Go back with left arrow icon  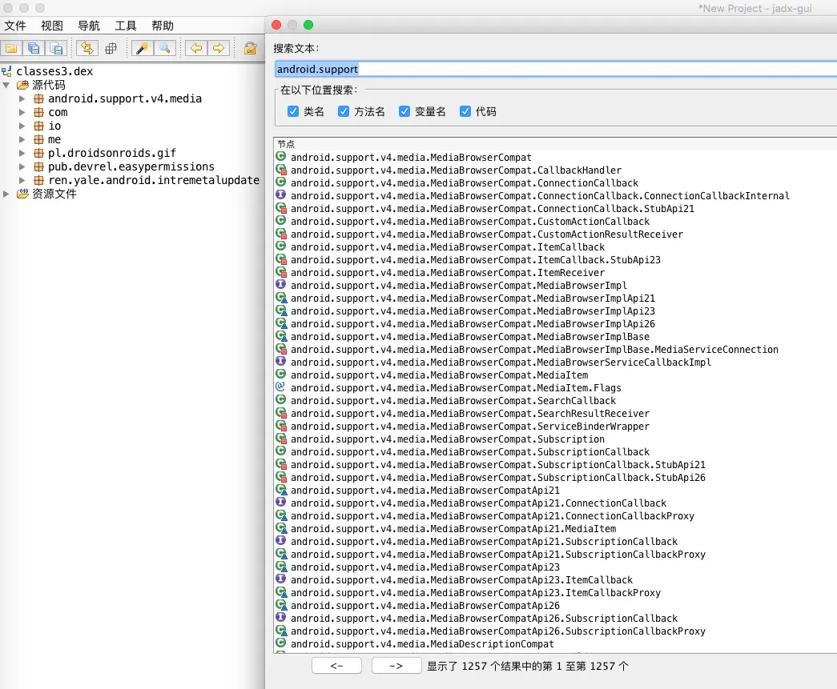point(196,49)
